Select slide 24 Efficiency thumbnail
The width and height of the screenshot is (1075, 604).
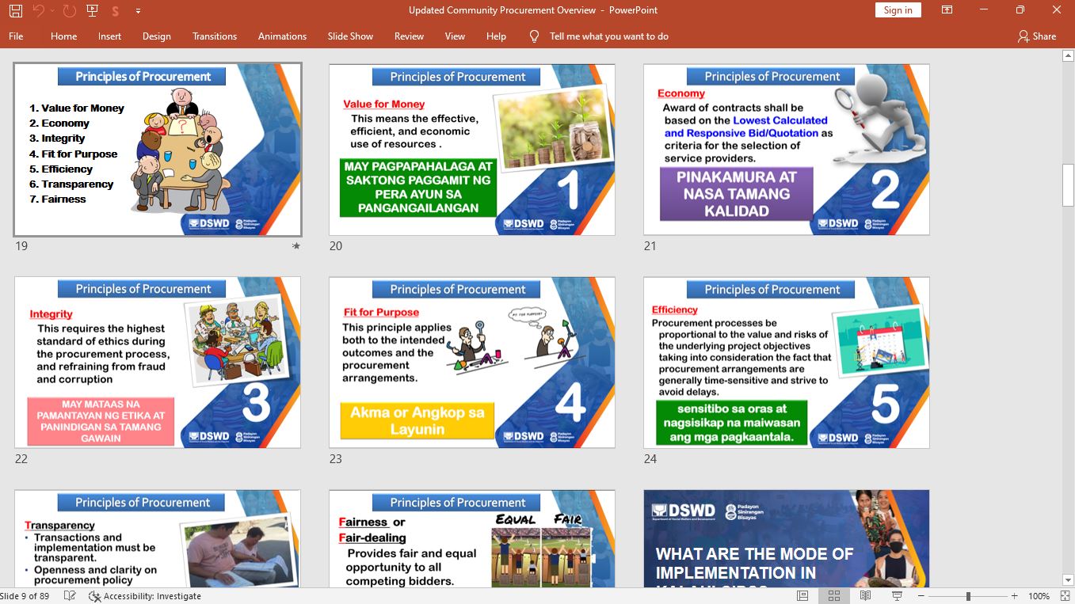tap(787, 363)
